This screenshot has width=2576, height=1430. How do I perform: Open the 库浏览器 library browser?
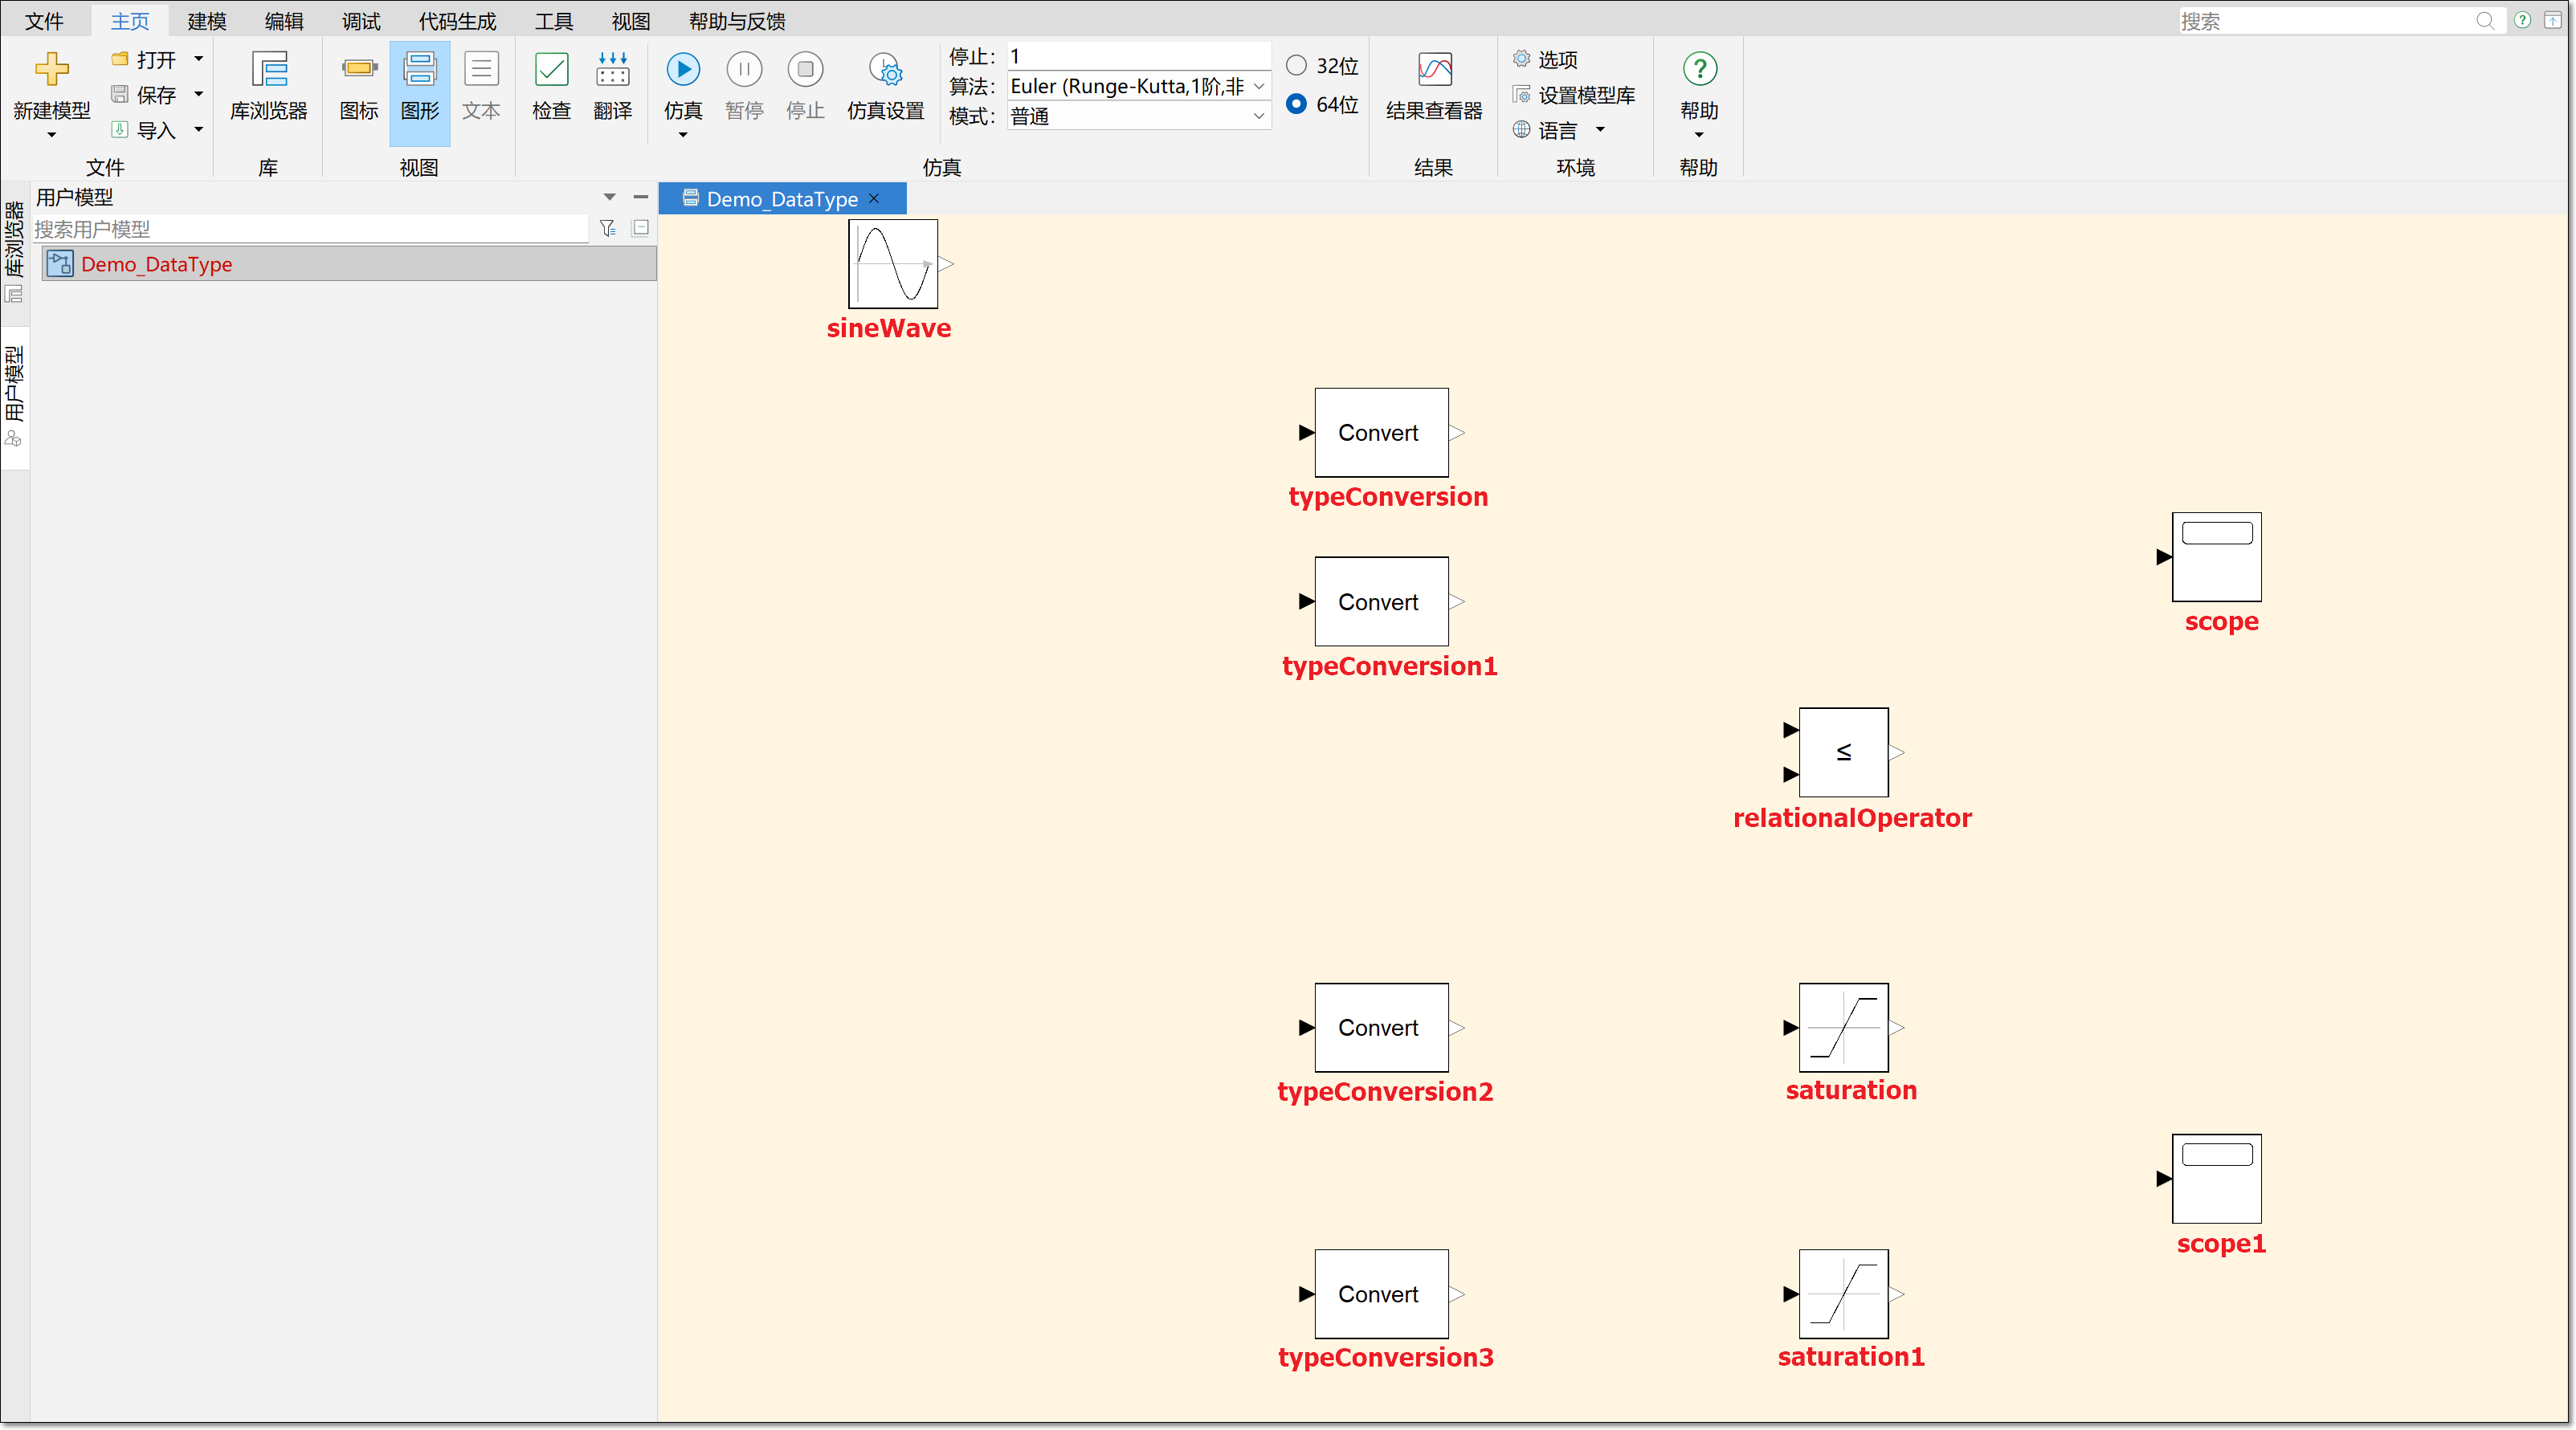269,86
